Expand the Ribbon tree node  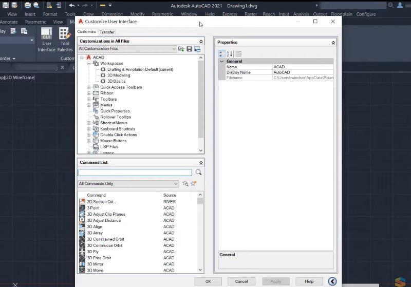pos(89,93)
